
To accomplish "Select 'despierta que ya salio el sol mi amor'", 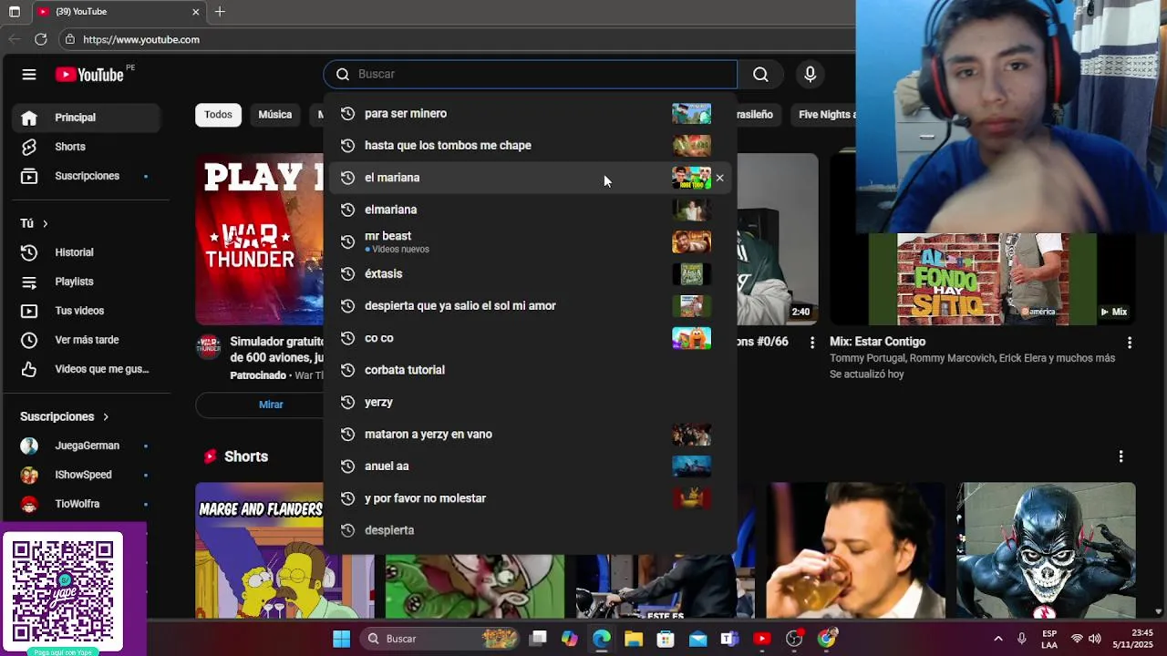I will (x=530, y=306).
